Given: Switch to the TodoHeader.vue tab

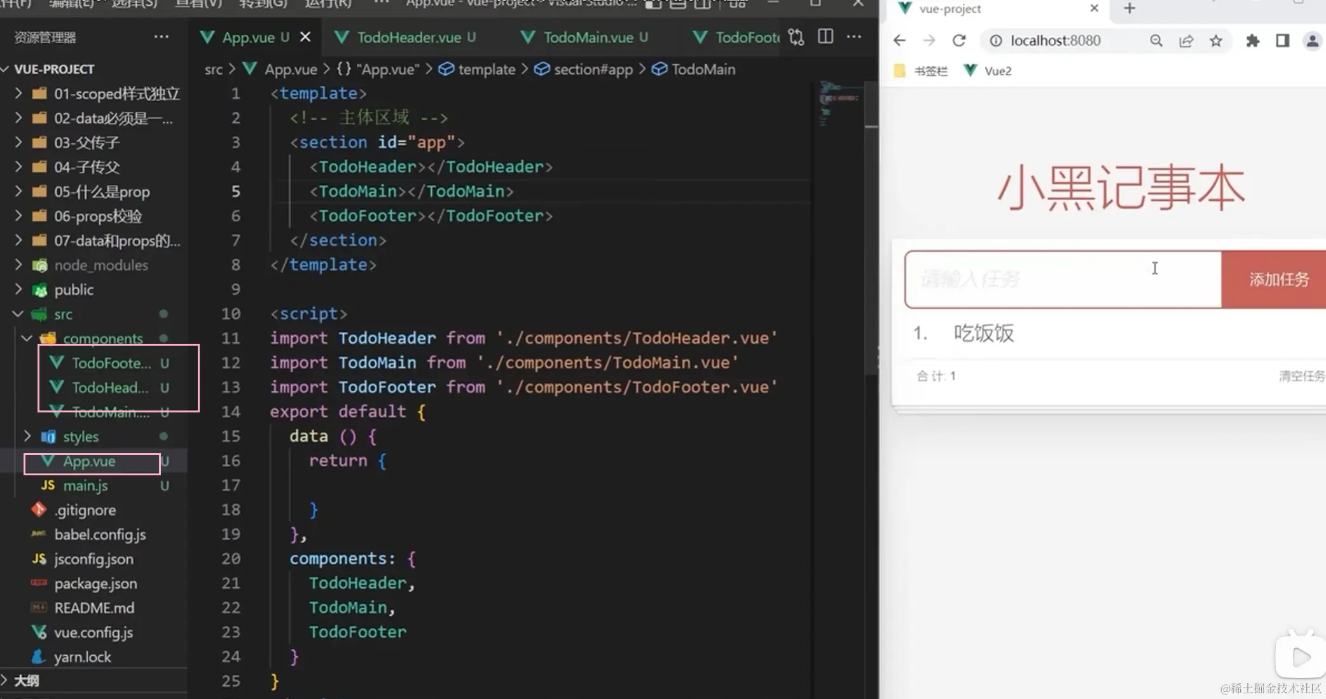Looking at the screenshot, I should pos(409,37).
